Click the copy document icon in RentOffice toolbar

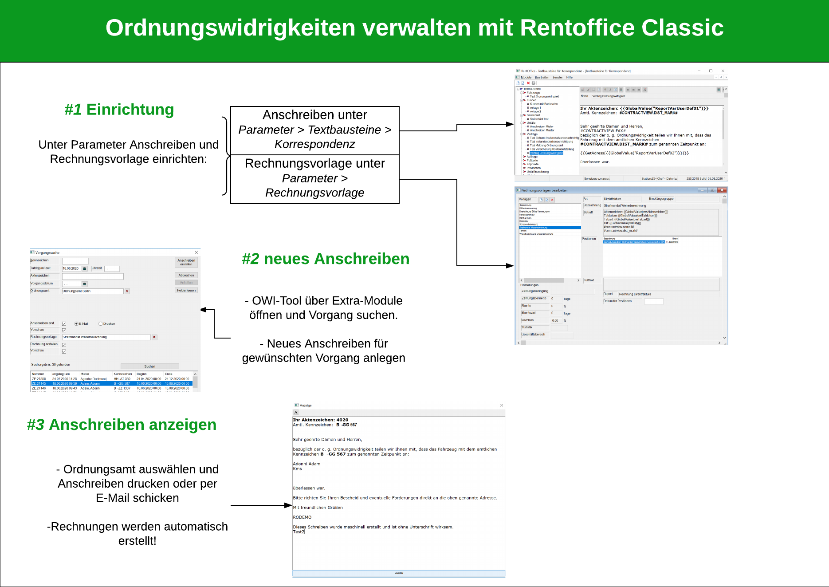pyautogui.click(x=523, y=83)
